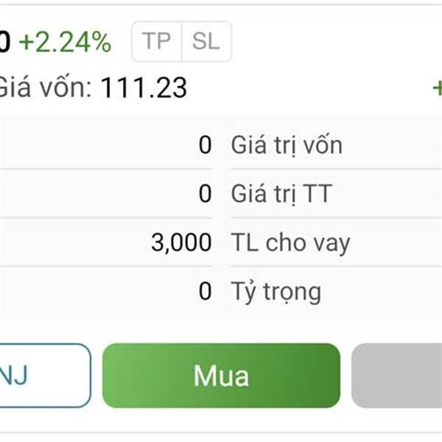The width and height of the screenshot is (442, 442).
Task: Select the TL cho vay label
Action: point(290,242)
